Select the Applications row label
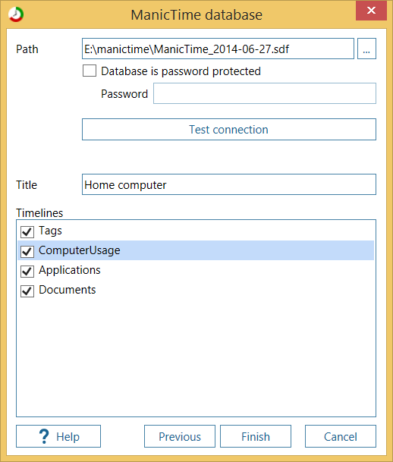 coord(70,270)
